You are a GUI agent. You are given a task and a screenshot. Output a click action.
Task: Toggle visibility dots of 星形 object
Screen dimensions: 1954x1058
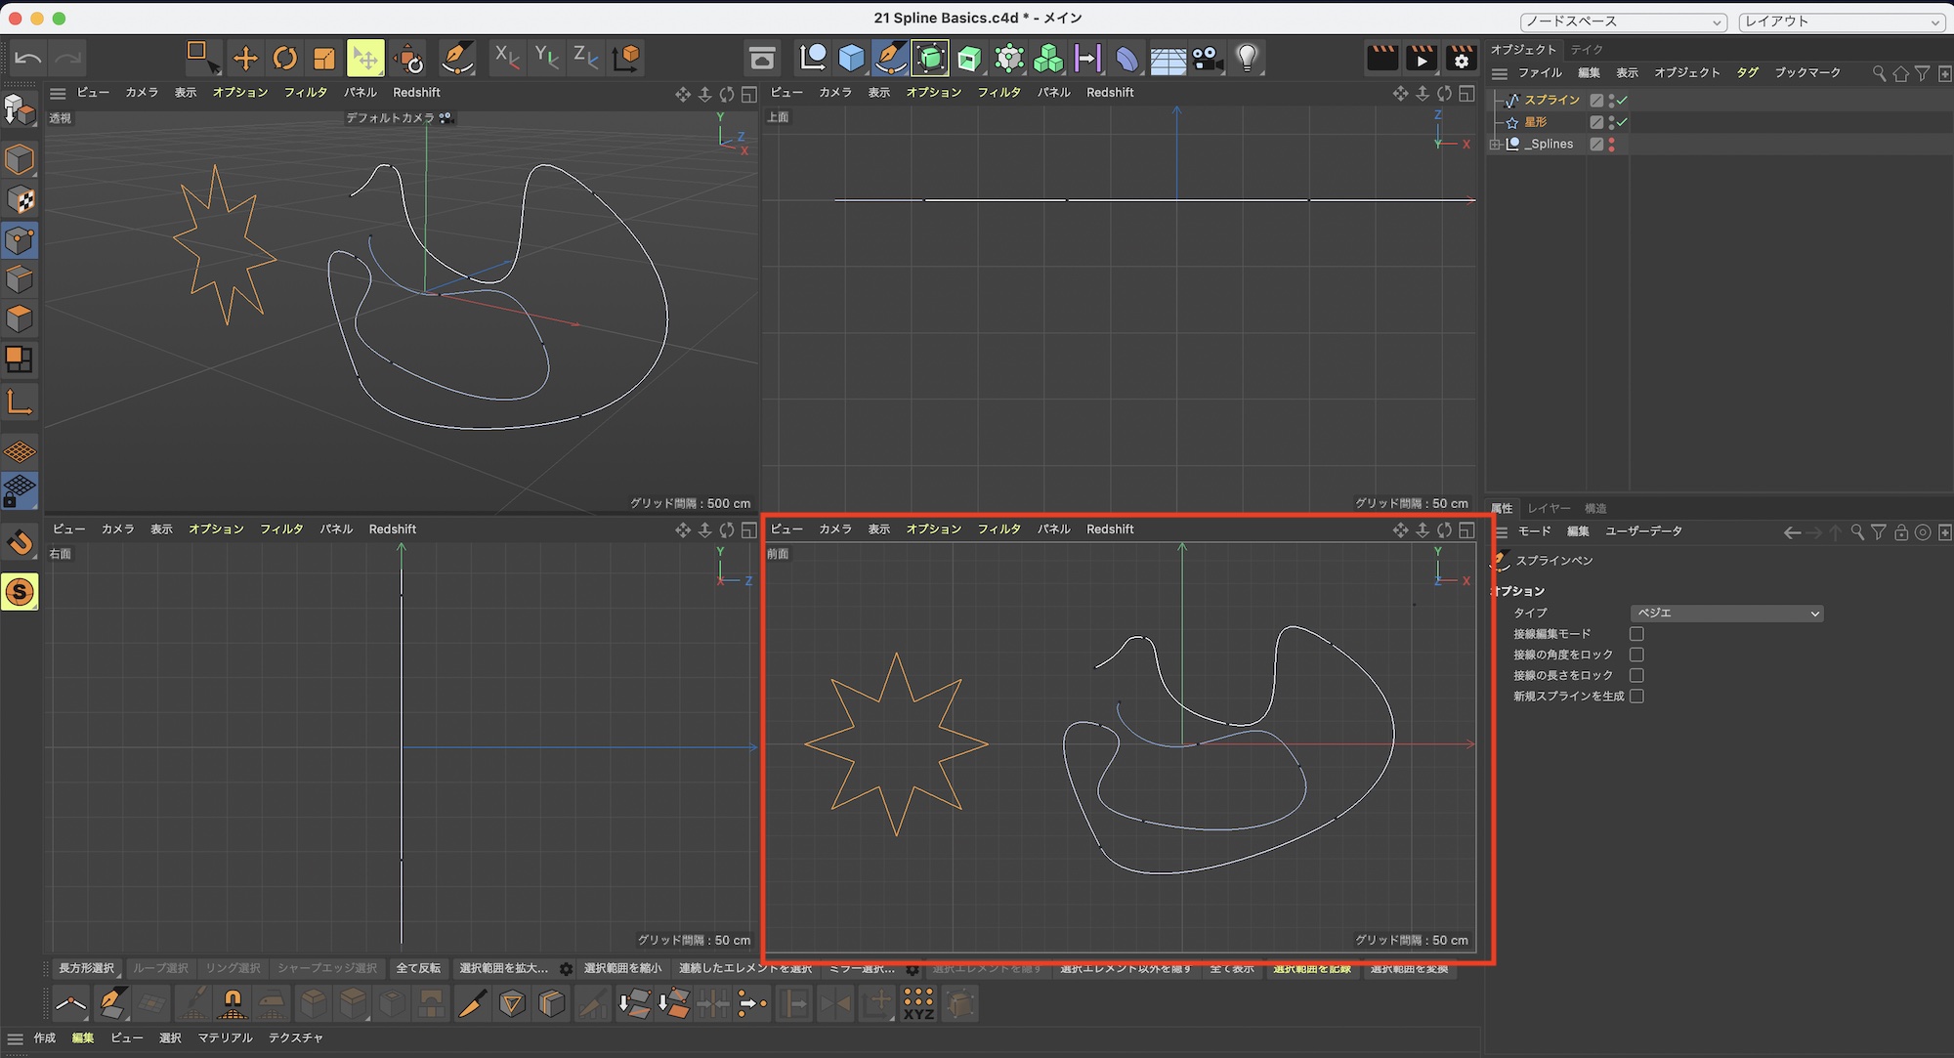tap(1611, 122)
